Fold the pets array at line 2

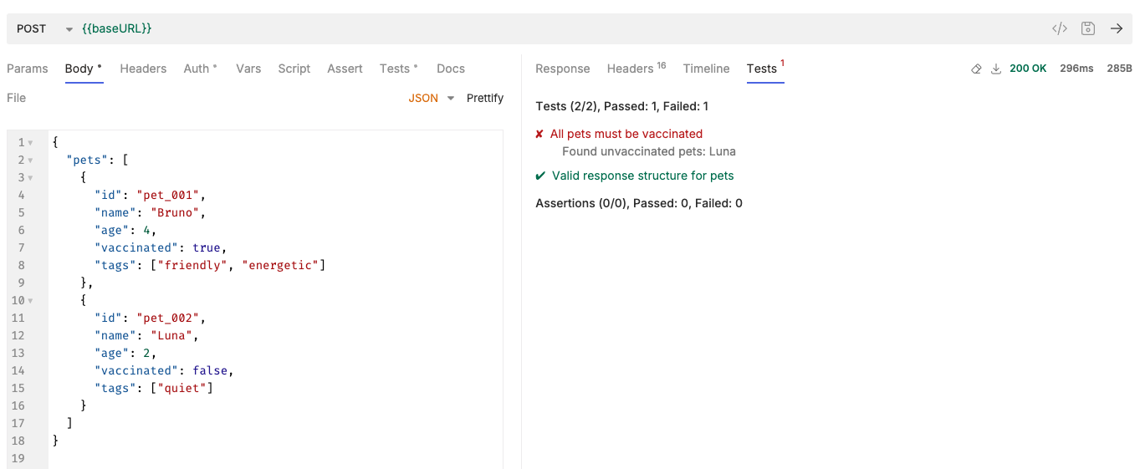tap(31, 161)
